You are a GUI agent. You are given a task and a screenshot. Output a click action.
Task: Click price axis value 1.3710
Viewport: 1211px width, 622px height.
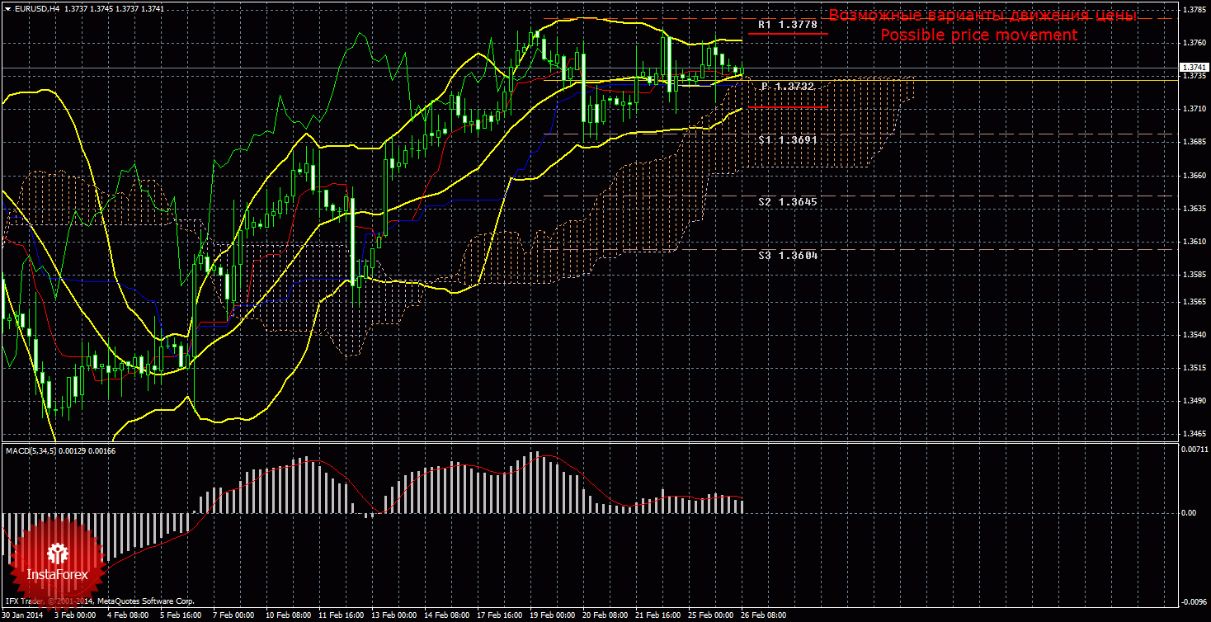coord(1195,108)
